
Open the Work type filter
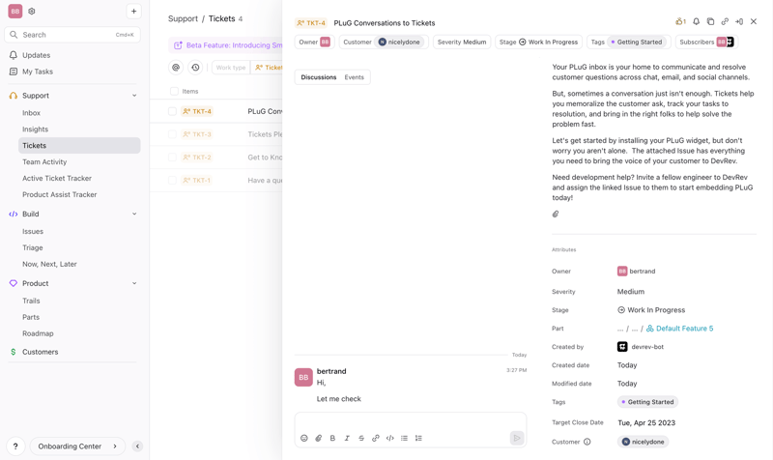231,67
